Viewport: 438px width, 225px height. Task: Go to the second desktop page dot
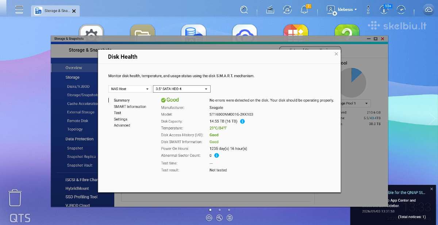219,210
